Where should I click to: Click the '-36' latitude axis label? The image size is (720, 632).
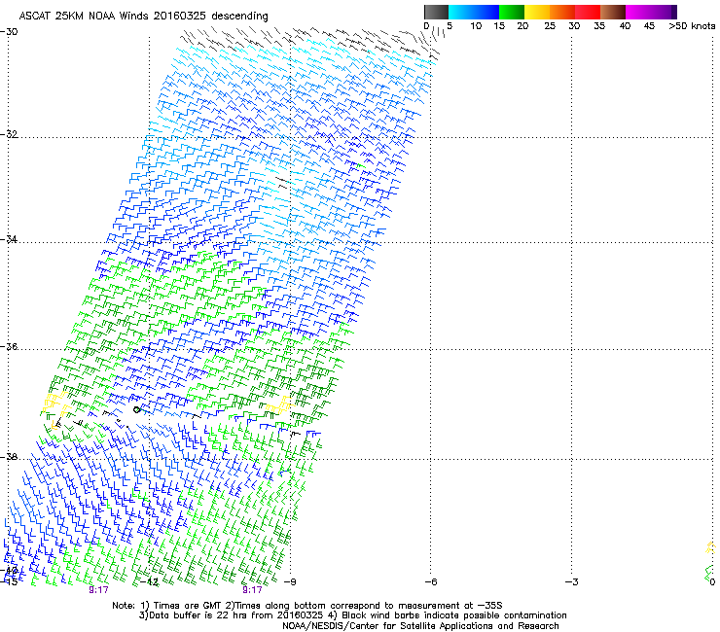[9, 346]
